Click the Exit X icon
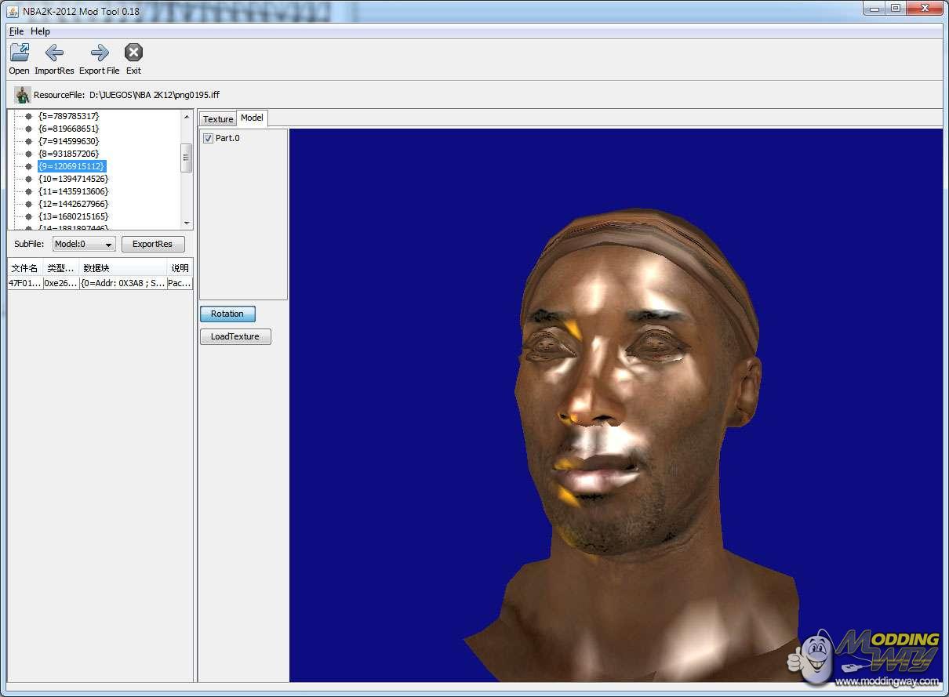This screenshot has height=697, width=949. pos(133,53)
